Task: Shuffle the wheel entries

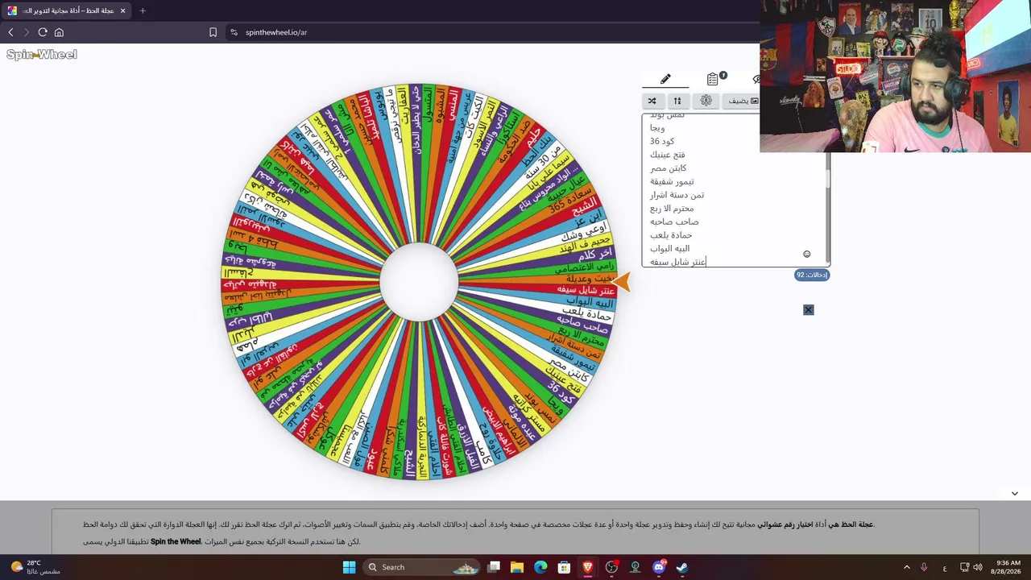Action: 652,101
